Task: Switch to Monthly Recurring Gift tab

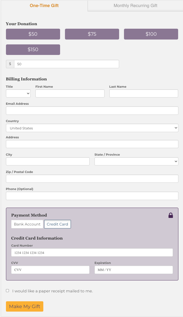Action: coord(135,6)
